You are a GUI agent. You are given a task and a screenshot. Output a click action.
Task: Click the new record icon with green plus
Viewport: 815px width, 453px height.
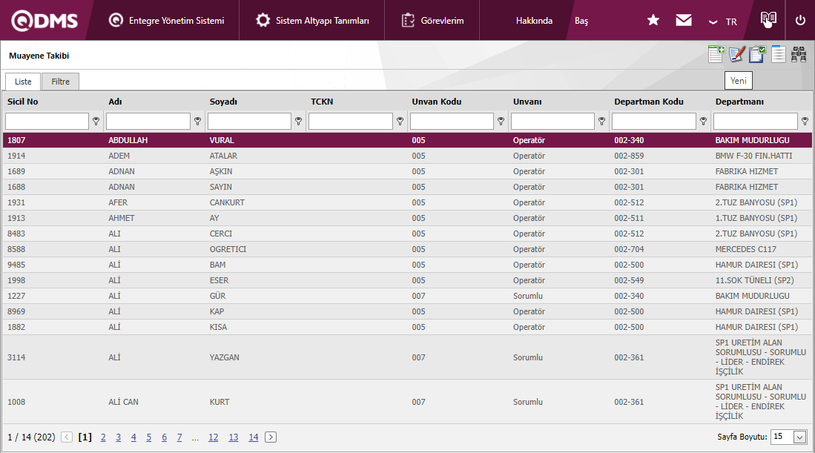coord(716,54)
